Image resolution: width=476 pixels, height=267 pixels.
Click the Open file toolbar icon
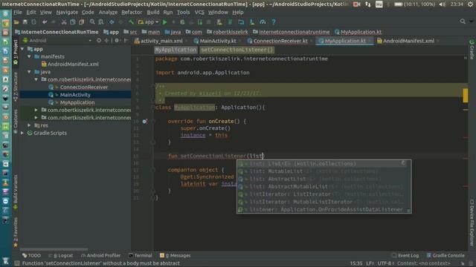[16, 22]
